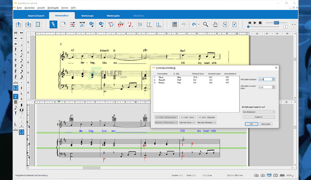Select the sharp accidental in left palette
The image size is (311, 180).
coord(22,88)
